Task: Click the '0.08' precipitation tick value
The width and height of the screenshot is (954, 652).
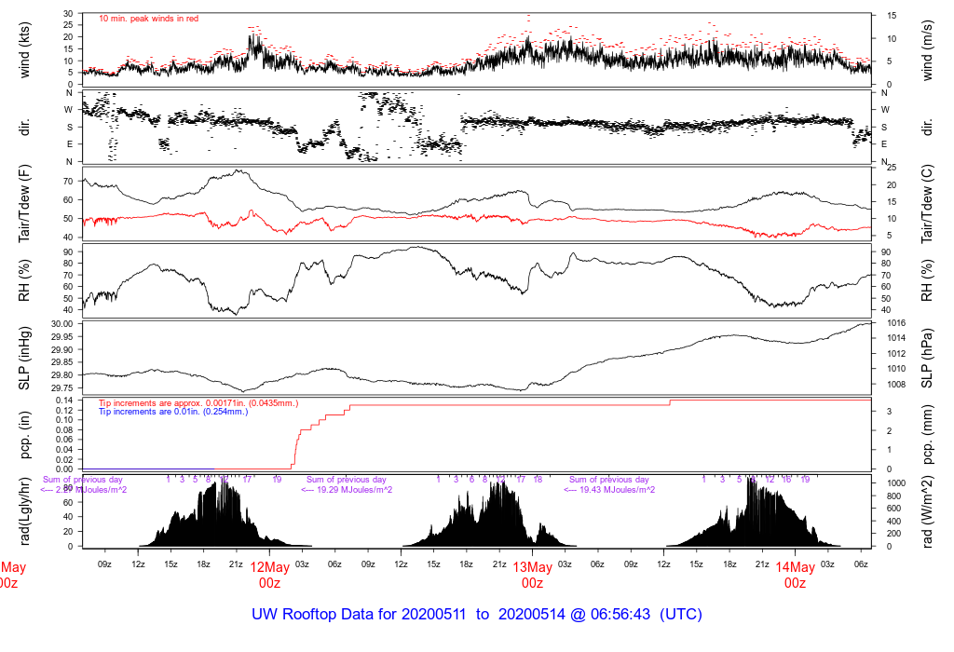Action: click(x=64, y=430)
